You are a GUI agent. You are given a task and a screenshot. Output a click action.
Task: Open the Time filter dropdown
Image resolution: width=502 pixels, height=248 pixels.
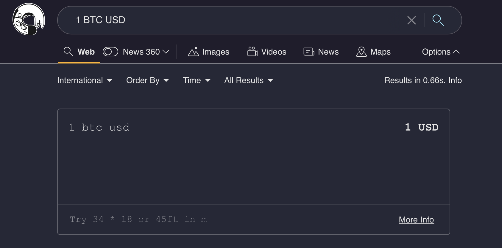[x=197, y=80]
